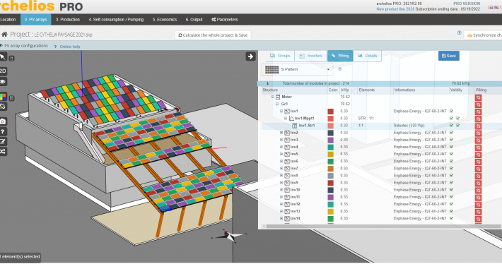Click Calculate the whole project & Save
The image size is (502, 264).
click(213, 35)
